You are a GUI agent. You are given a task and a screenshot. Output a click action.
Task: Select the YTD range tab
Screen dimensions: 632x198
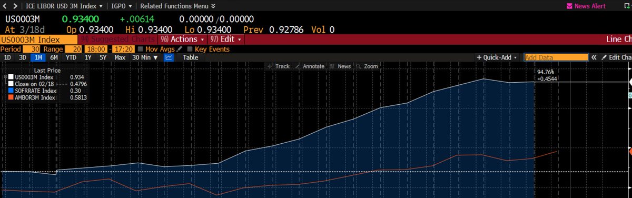tap(71, 57)
